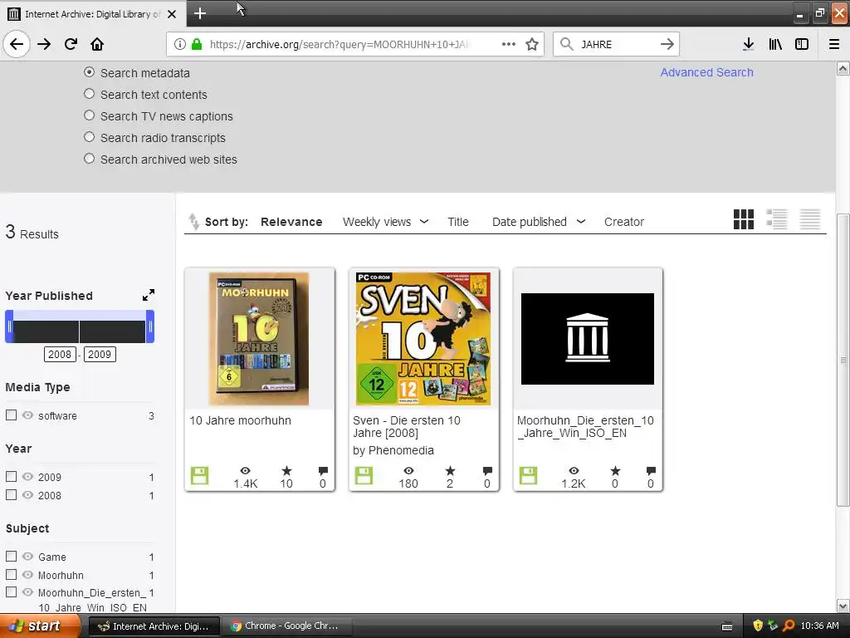The height and width of the screenshot is (638, 850).
Task: Click Internet Archive taskbar button
Action: [x=154, y=626]
